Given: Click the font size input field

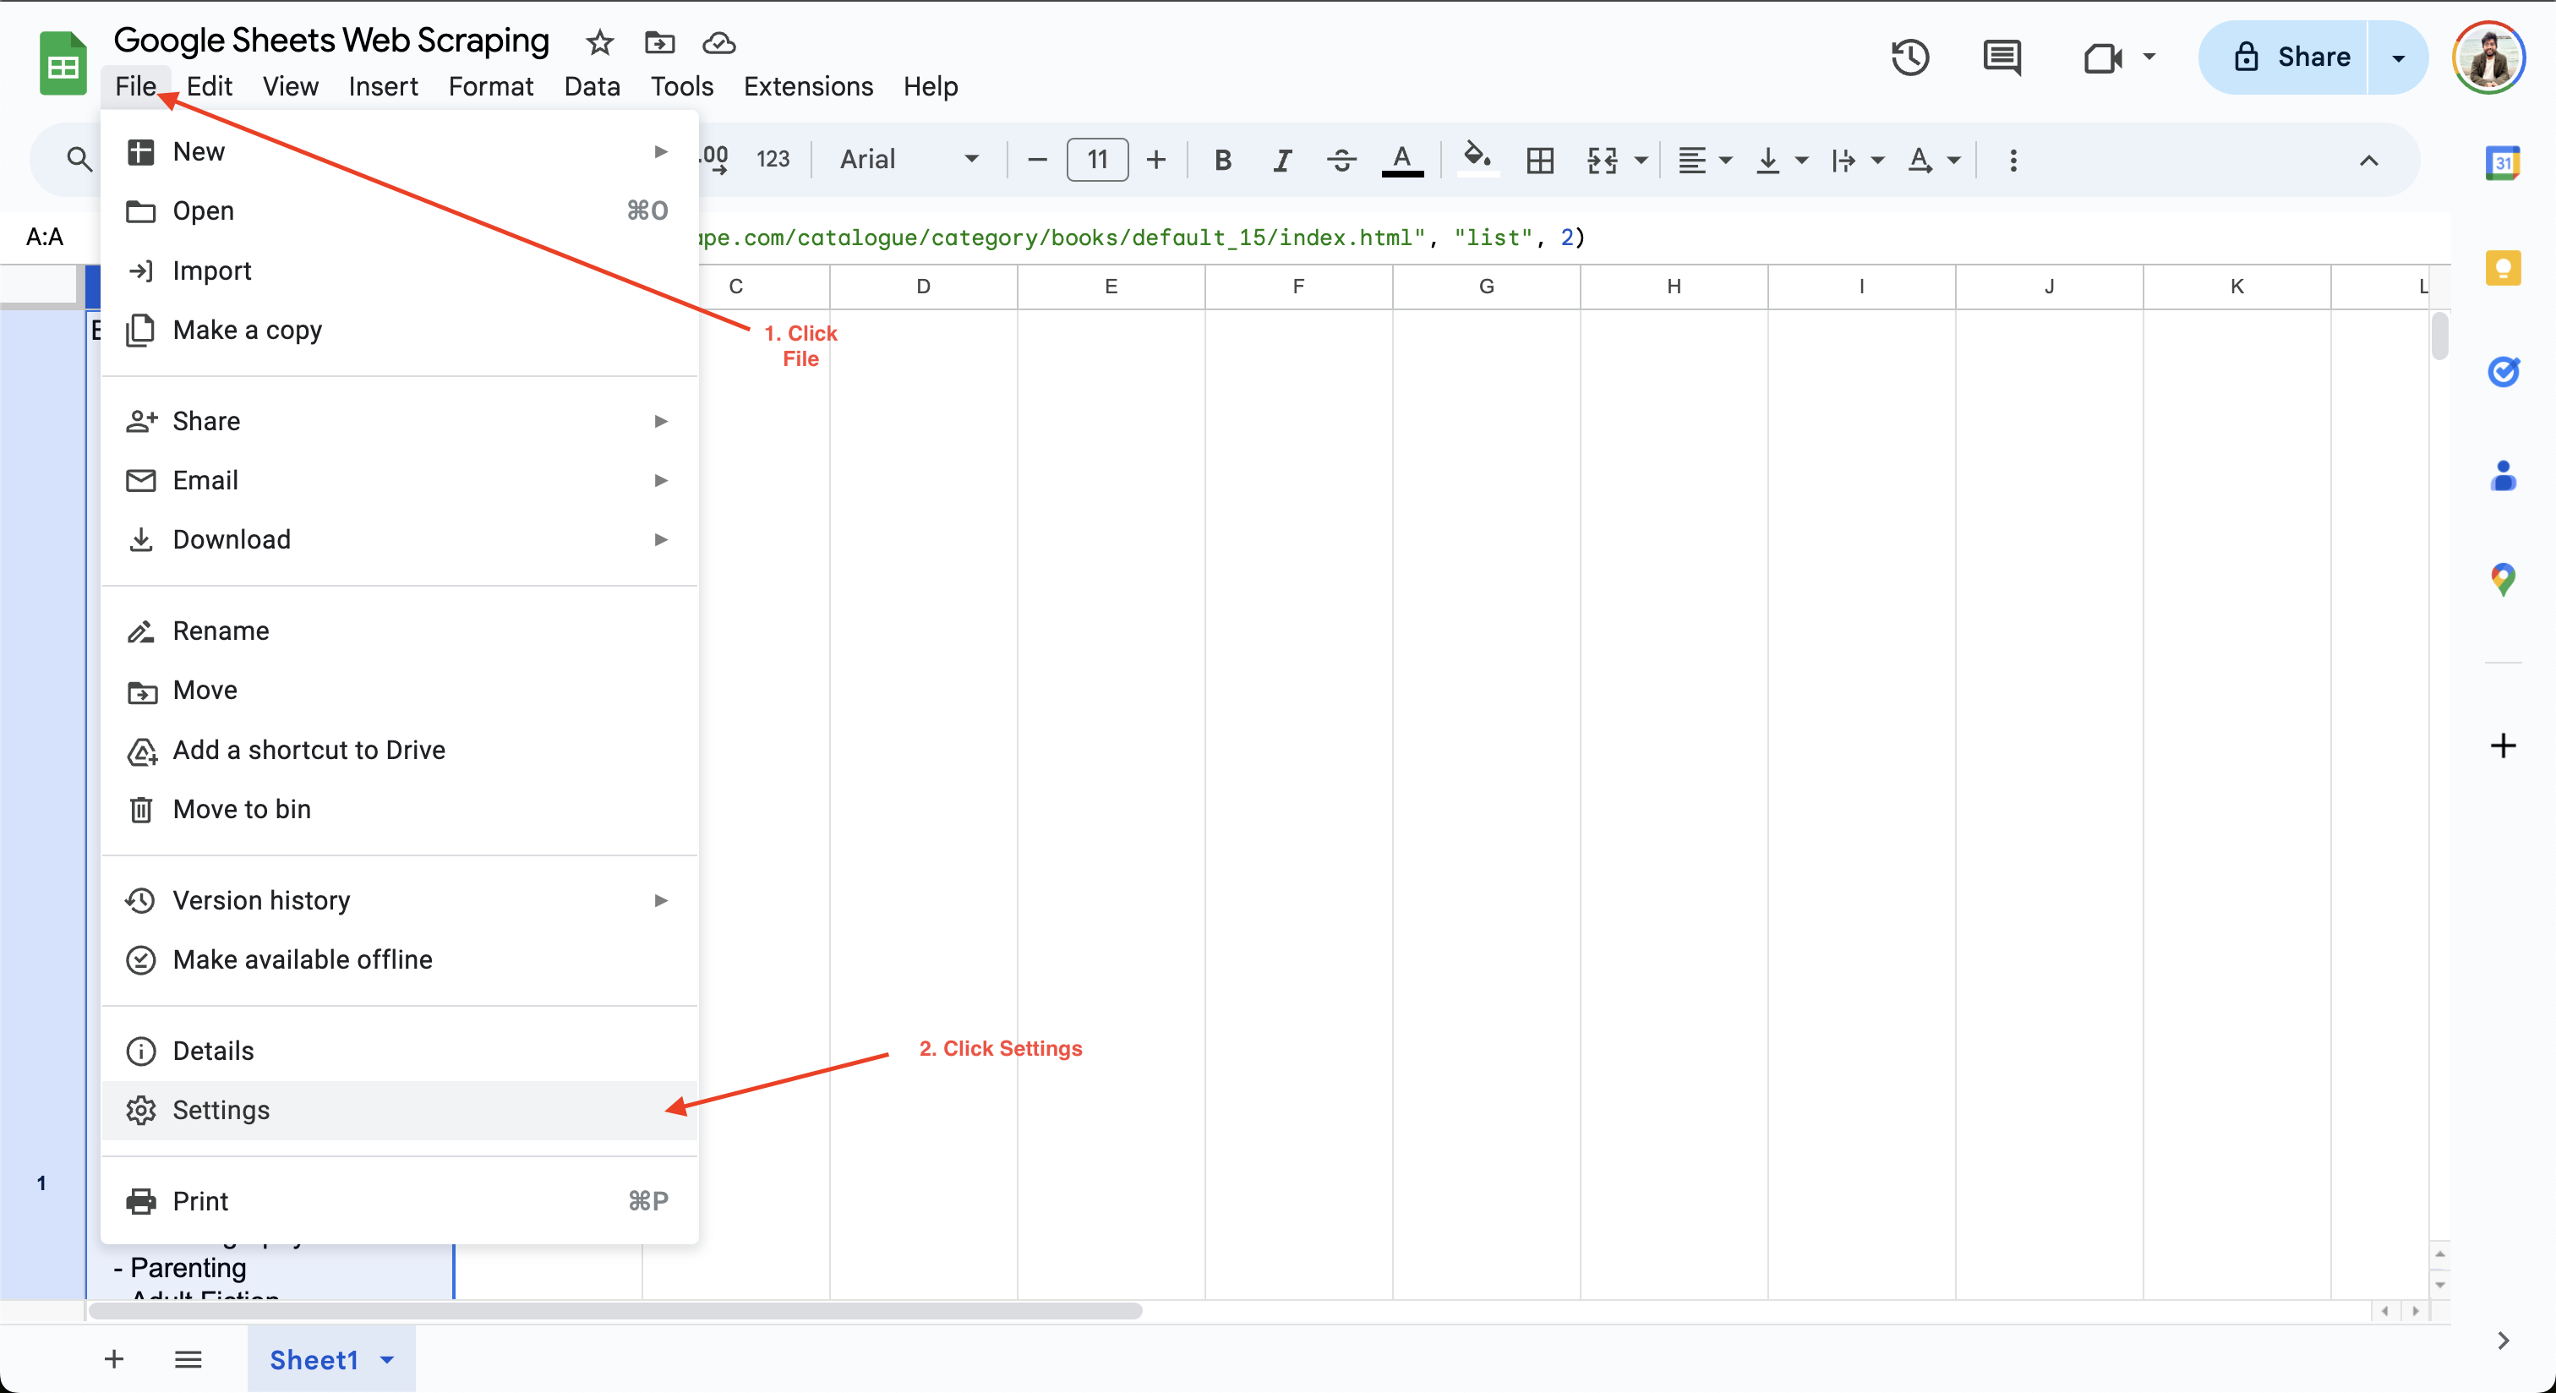Looking at the screenshot, I should [x=1096, y=160].
